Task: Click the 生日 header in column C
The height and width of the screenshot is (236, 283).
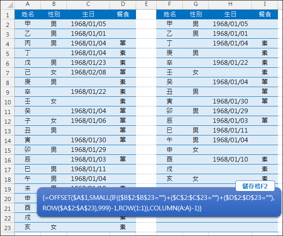Action: [88, 14]
